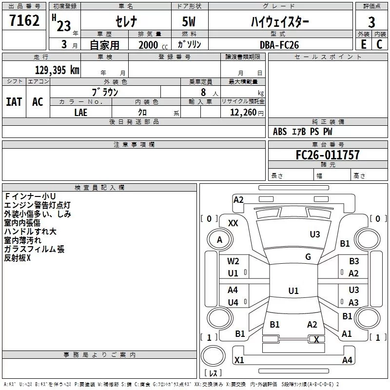Screen dimensions: 390x390
Task: Click the B3 mark on the car diagram
Action: (354, 261)
